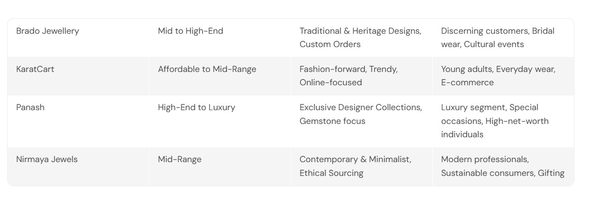Click the Brado Jewellery brand cell
The height and width of the screenshot is (207, 590).
click(48, 31)
